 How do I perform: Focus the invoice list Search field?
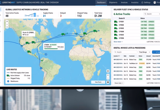126,52
